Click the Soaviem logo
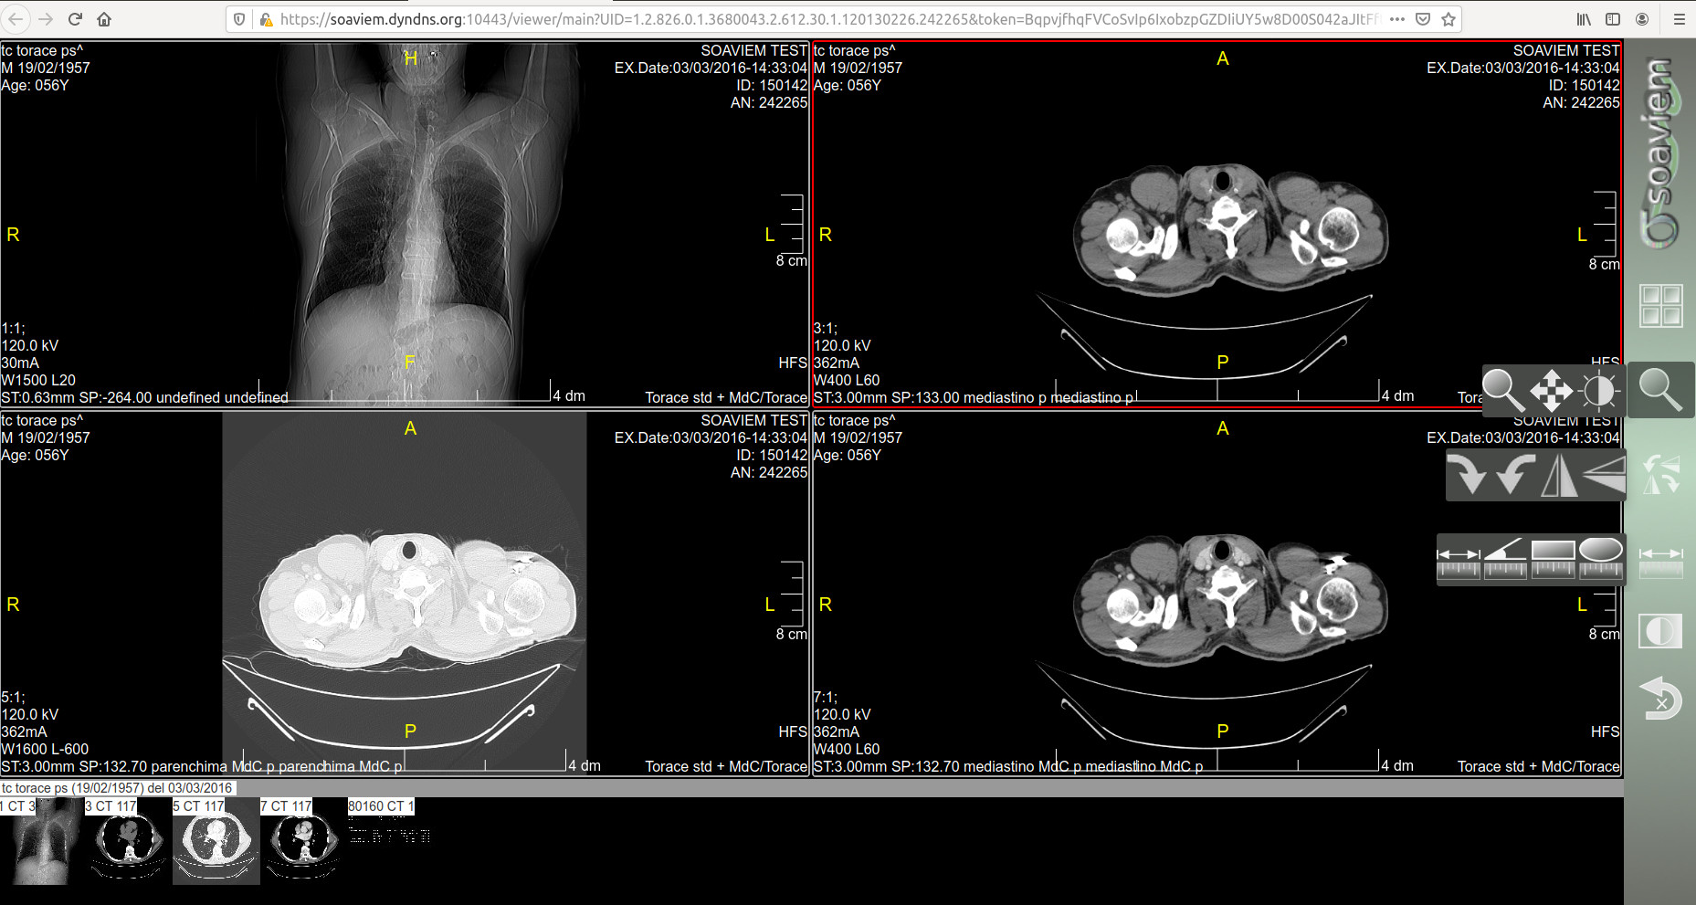Image resolution: width=1696 pixels, height=905 pixels. [1660, 152]
